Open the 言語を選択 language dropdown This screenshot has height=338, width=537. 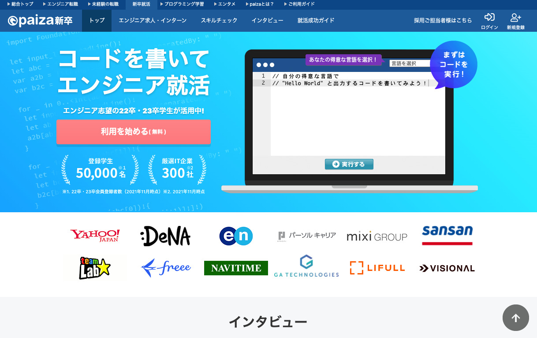pyautogui.click(x=409, y=63)
